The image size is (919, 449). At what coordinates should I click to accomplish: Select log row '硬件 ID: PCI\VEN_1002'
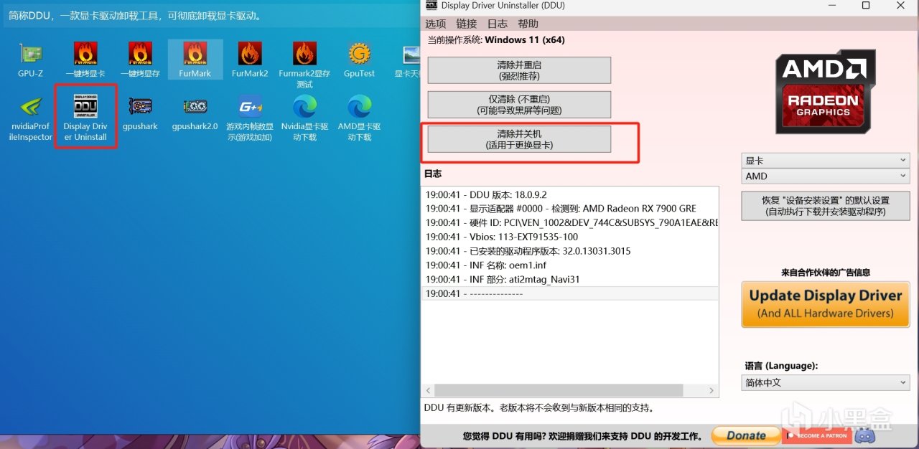coord(570,223)
